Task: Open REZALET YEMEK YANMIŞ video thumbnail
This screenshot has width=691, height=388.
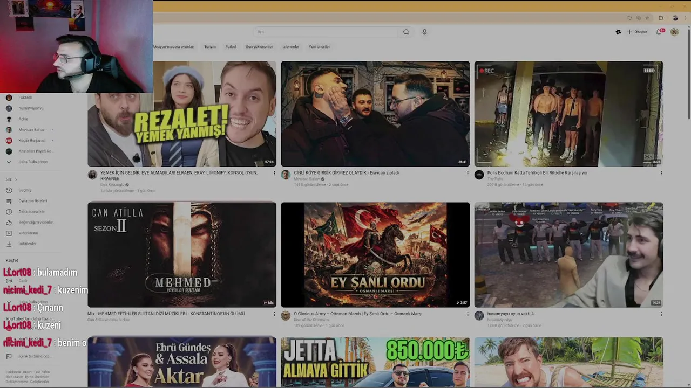Action: tap(182, 114)
